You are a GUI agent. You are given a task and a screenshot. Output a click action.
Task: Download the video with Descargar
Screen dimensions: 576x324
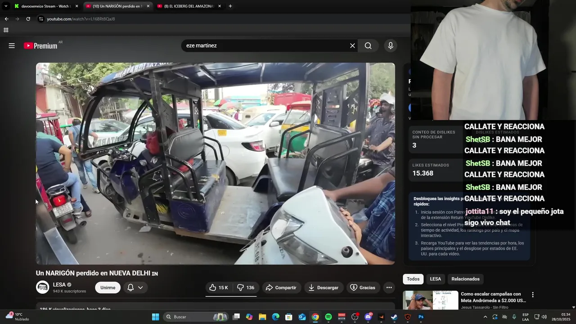point(323,288)
